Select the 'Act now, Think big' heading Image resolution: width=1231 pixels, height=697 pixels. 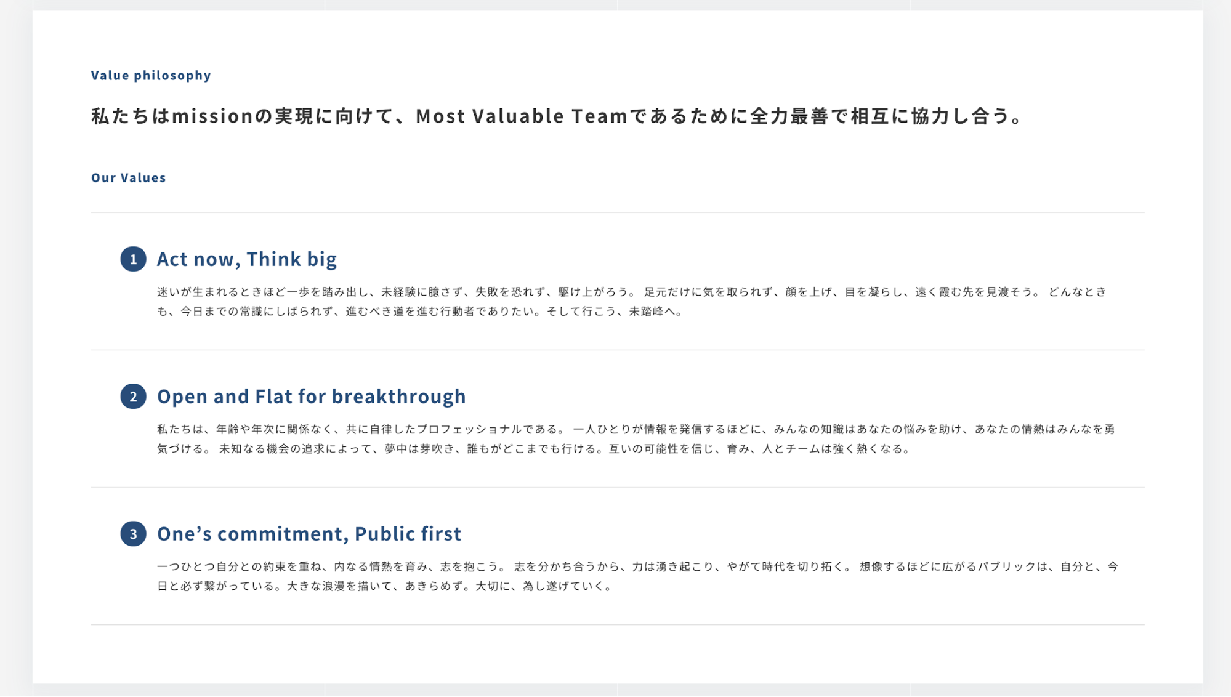click(x=247, y=259)
